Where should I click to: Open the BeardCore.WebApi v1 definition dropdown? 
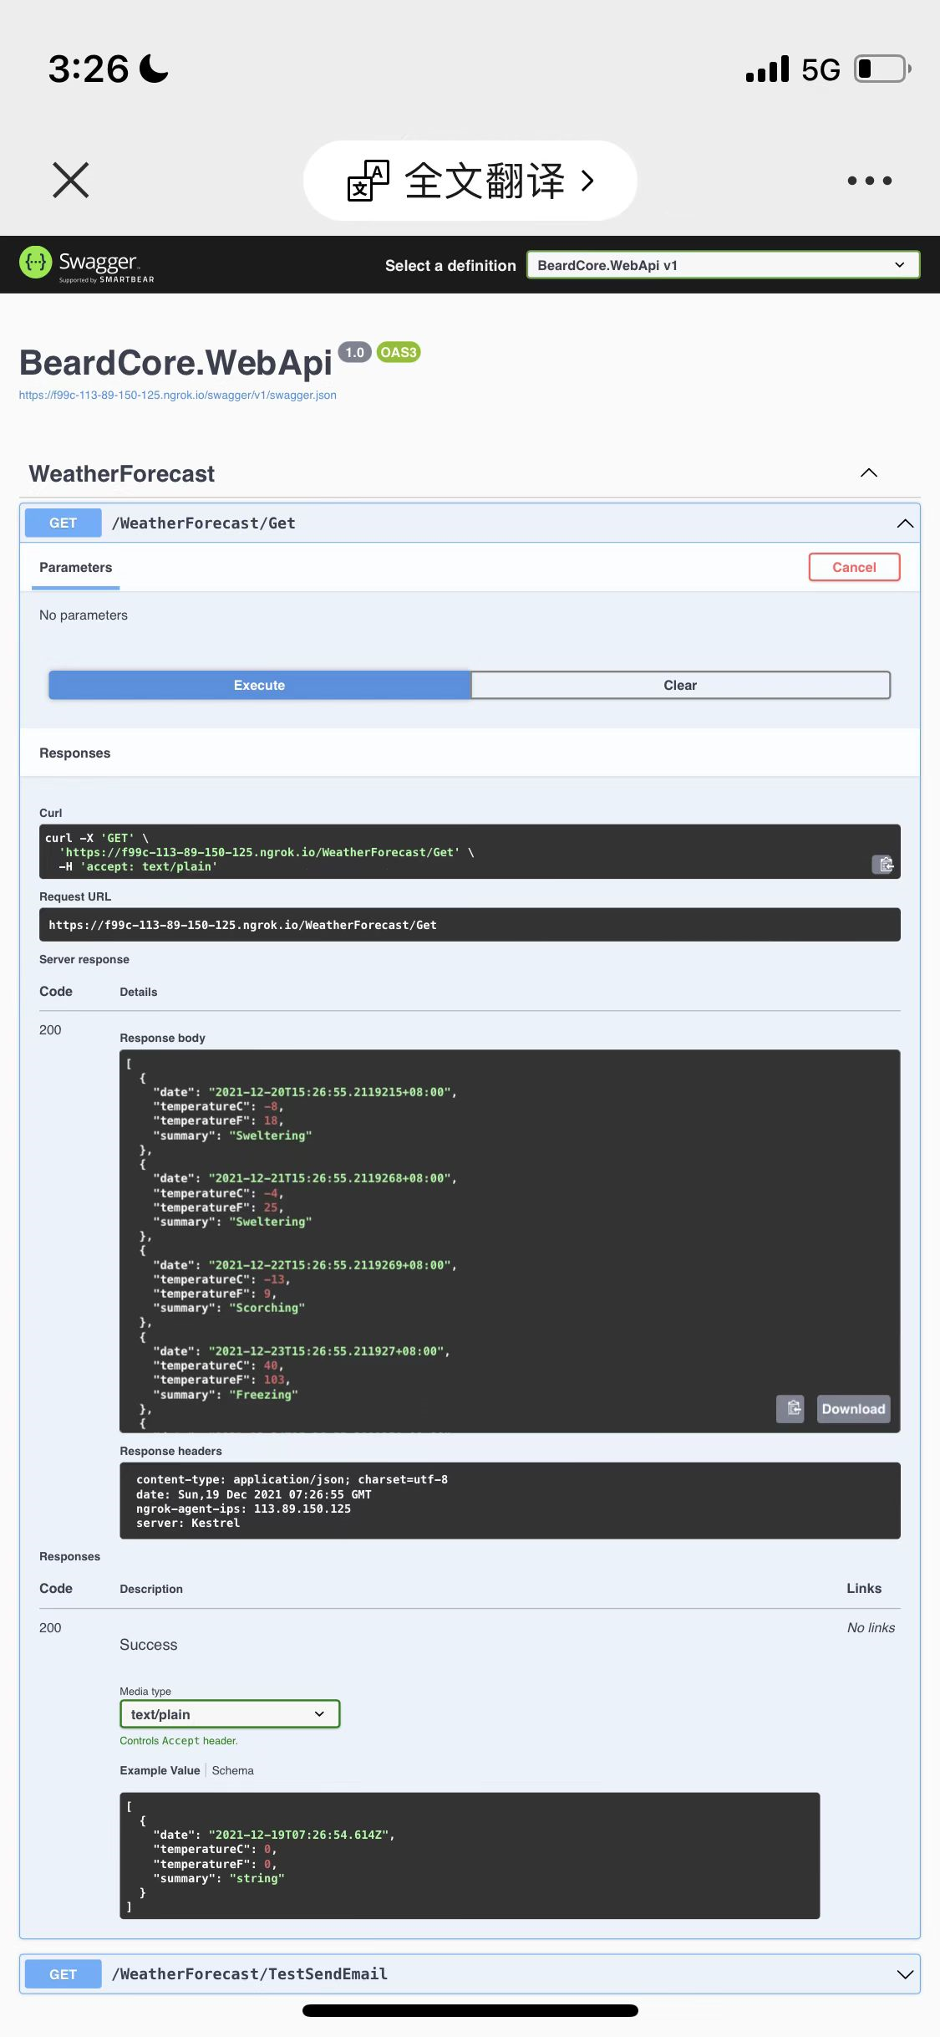(x=723, y=265)
